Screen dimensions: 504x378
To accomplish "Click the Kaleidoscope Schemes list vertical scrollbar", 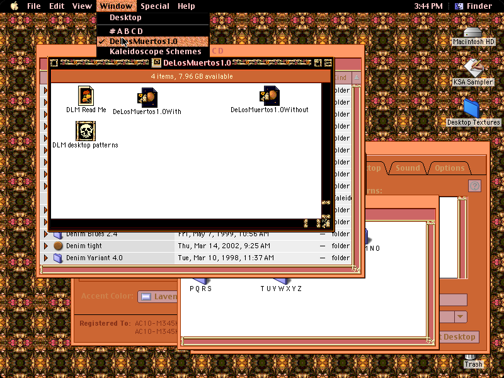I will (x=430, y=279).
